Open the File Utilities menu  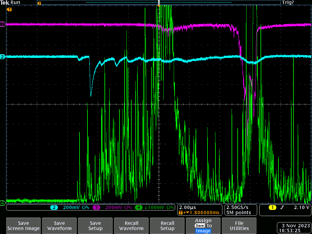239,226
